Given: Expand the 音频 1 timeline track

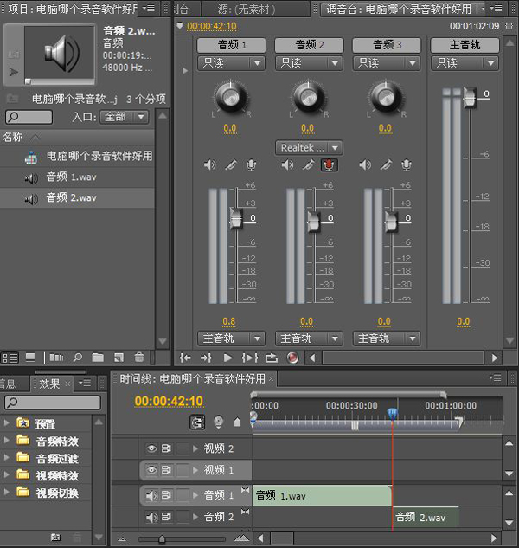Looking at the screenshot, I should tap(195, 495).
